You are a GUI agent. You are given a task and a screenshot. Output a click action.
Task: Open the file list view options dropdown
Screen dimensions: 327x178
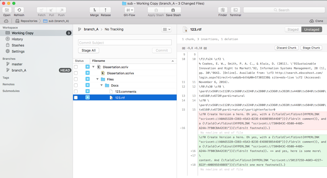[166, 29]
